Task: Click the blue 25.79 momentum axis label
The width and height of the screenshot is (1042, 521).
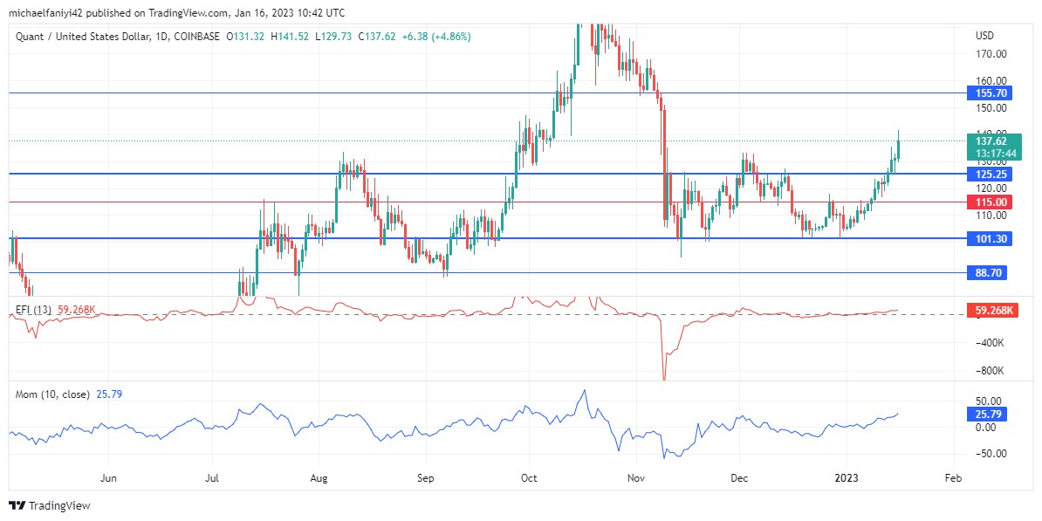Action: coord(987,415)
